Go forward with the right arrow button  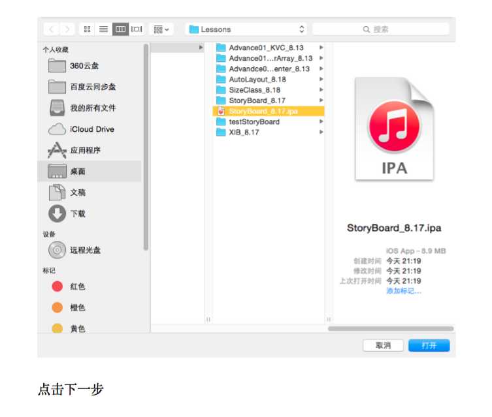pyautogui.click(x=67, y=29)
